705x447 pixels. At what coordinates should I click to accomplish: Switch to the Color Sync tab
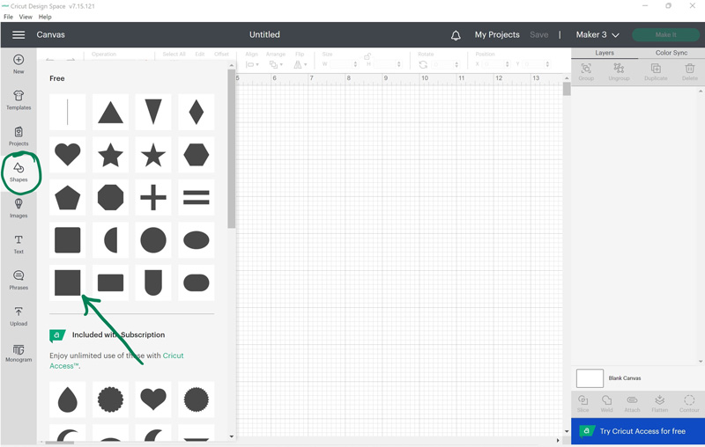672,53
